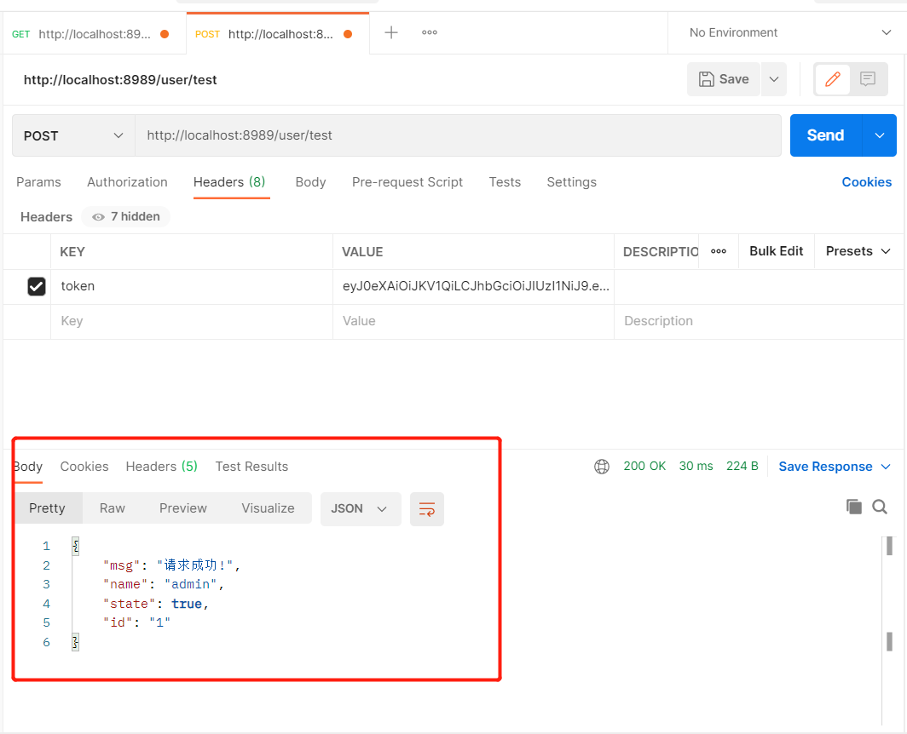Click Bulk Edit

pyautogui.click(x=777, y=251)
